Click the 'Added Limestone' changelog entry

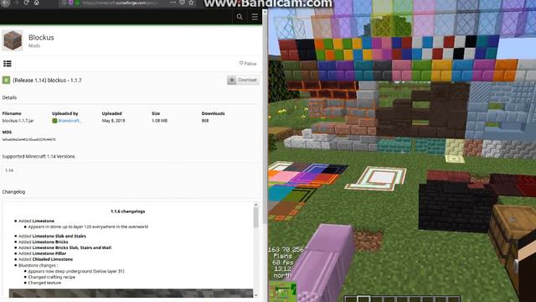[x=36, y=221]
